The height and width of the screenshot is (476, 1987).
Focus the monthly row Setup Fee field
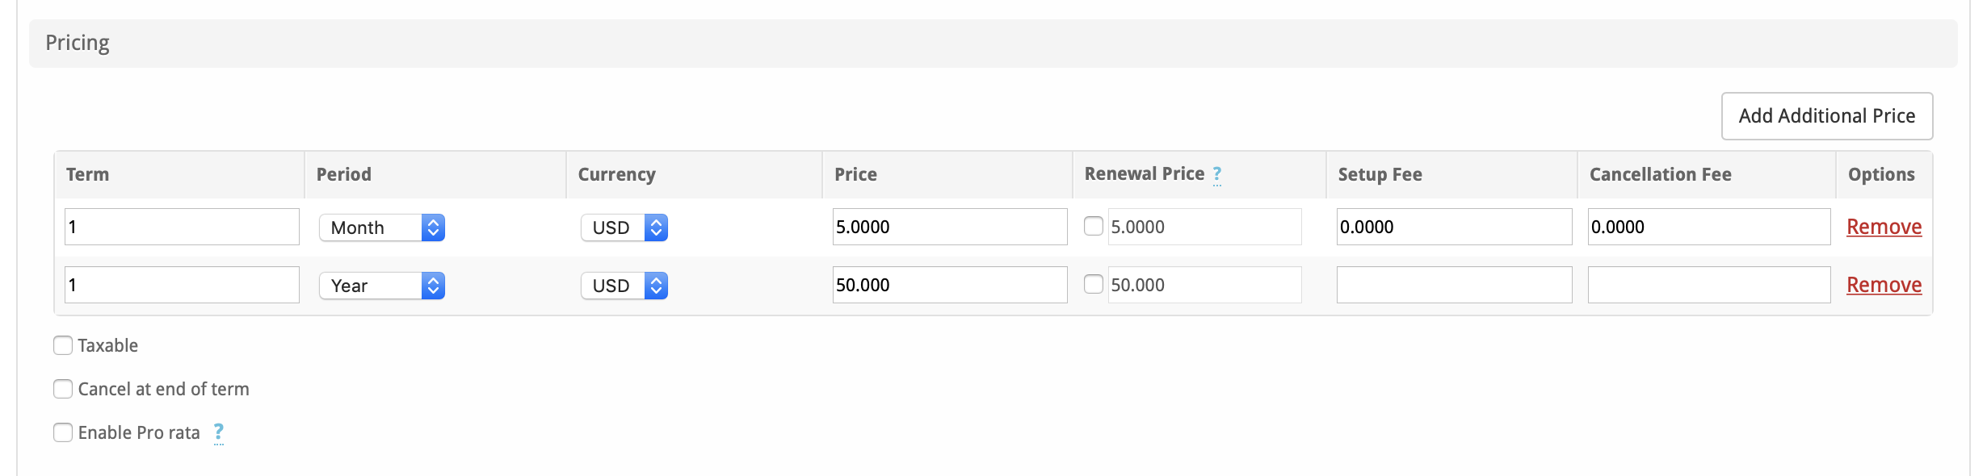(1454, 227)
